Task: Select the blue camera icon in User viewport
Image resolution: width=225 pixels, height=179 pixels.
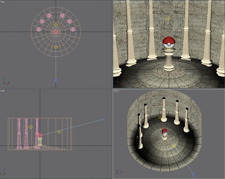Action: point(193,174)
